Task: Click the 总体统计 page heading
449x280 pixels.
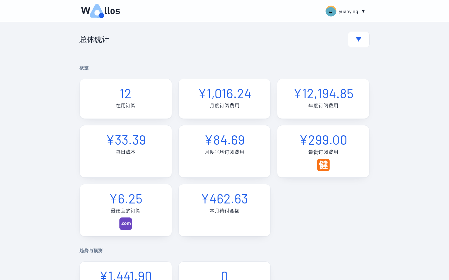Action: coord(94,40)
